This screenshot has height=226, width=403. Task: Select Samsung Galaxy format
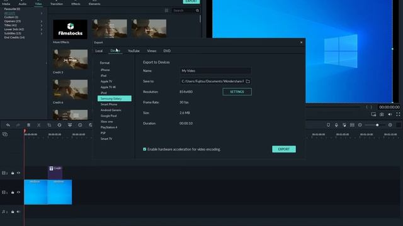115,99
